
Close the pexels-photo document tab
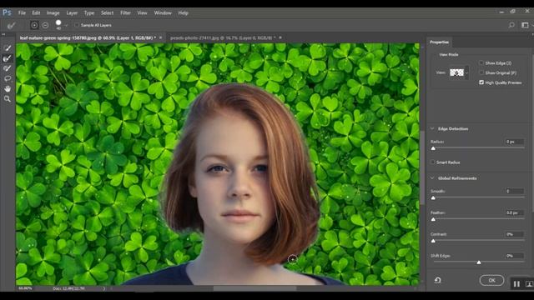pyautogui.click(x=280, y=37)
